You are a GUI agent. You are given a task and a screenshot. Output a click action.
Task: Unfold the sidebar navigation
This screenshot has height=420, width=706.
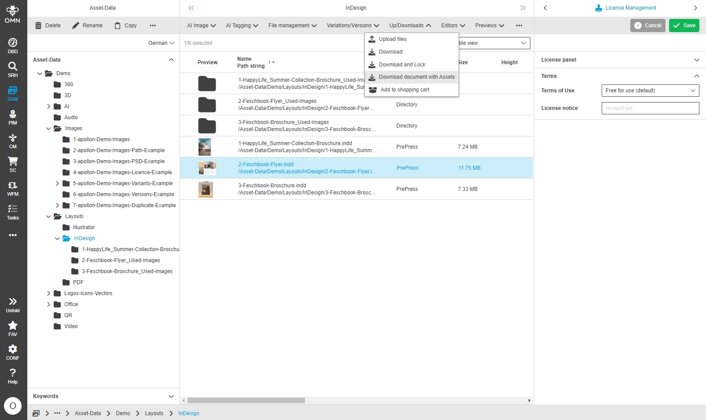(x=13, y=304)
